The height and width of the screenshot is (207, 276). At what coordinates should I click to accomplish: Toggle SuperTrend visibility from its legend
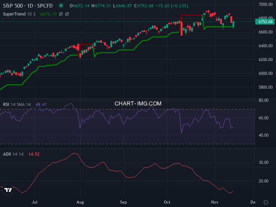coord(14,14)
